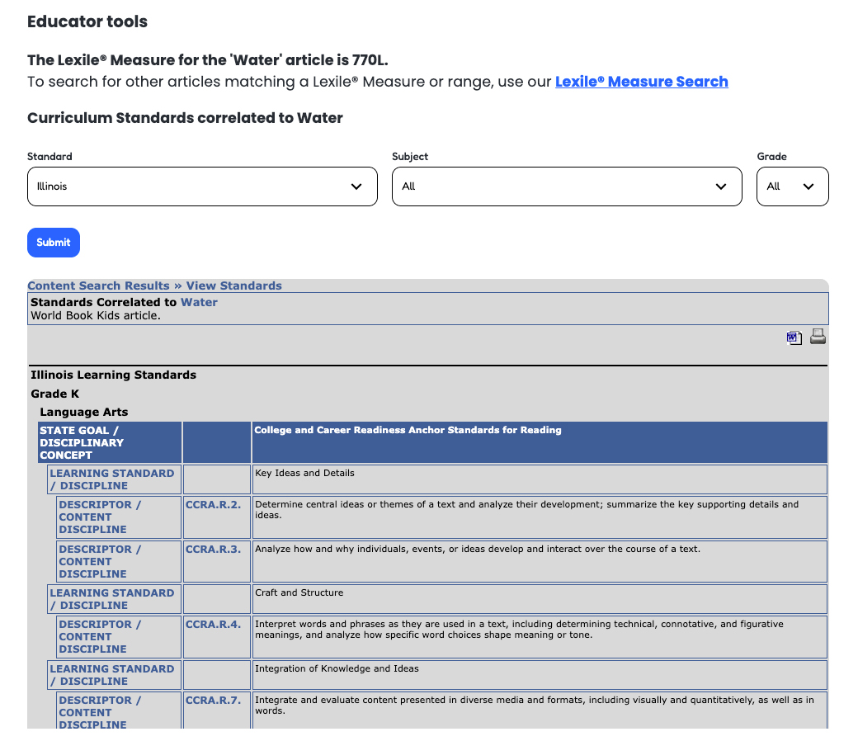Select the CCRA.R.2. standard code
Screen dimensions: 858x741
click(213, 504)
